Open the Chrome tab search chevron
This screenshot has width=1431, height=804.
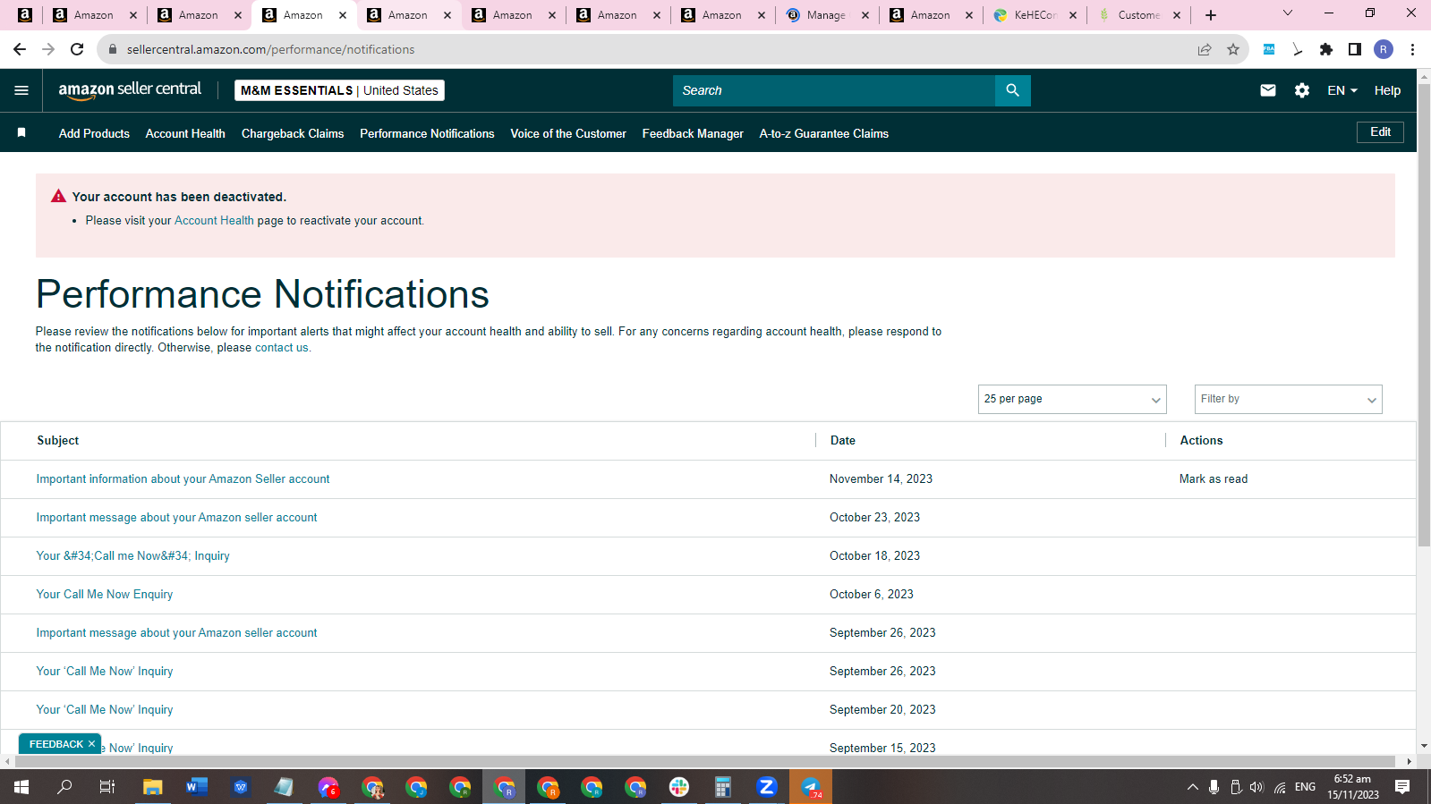click(1288, 13)
